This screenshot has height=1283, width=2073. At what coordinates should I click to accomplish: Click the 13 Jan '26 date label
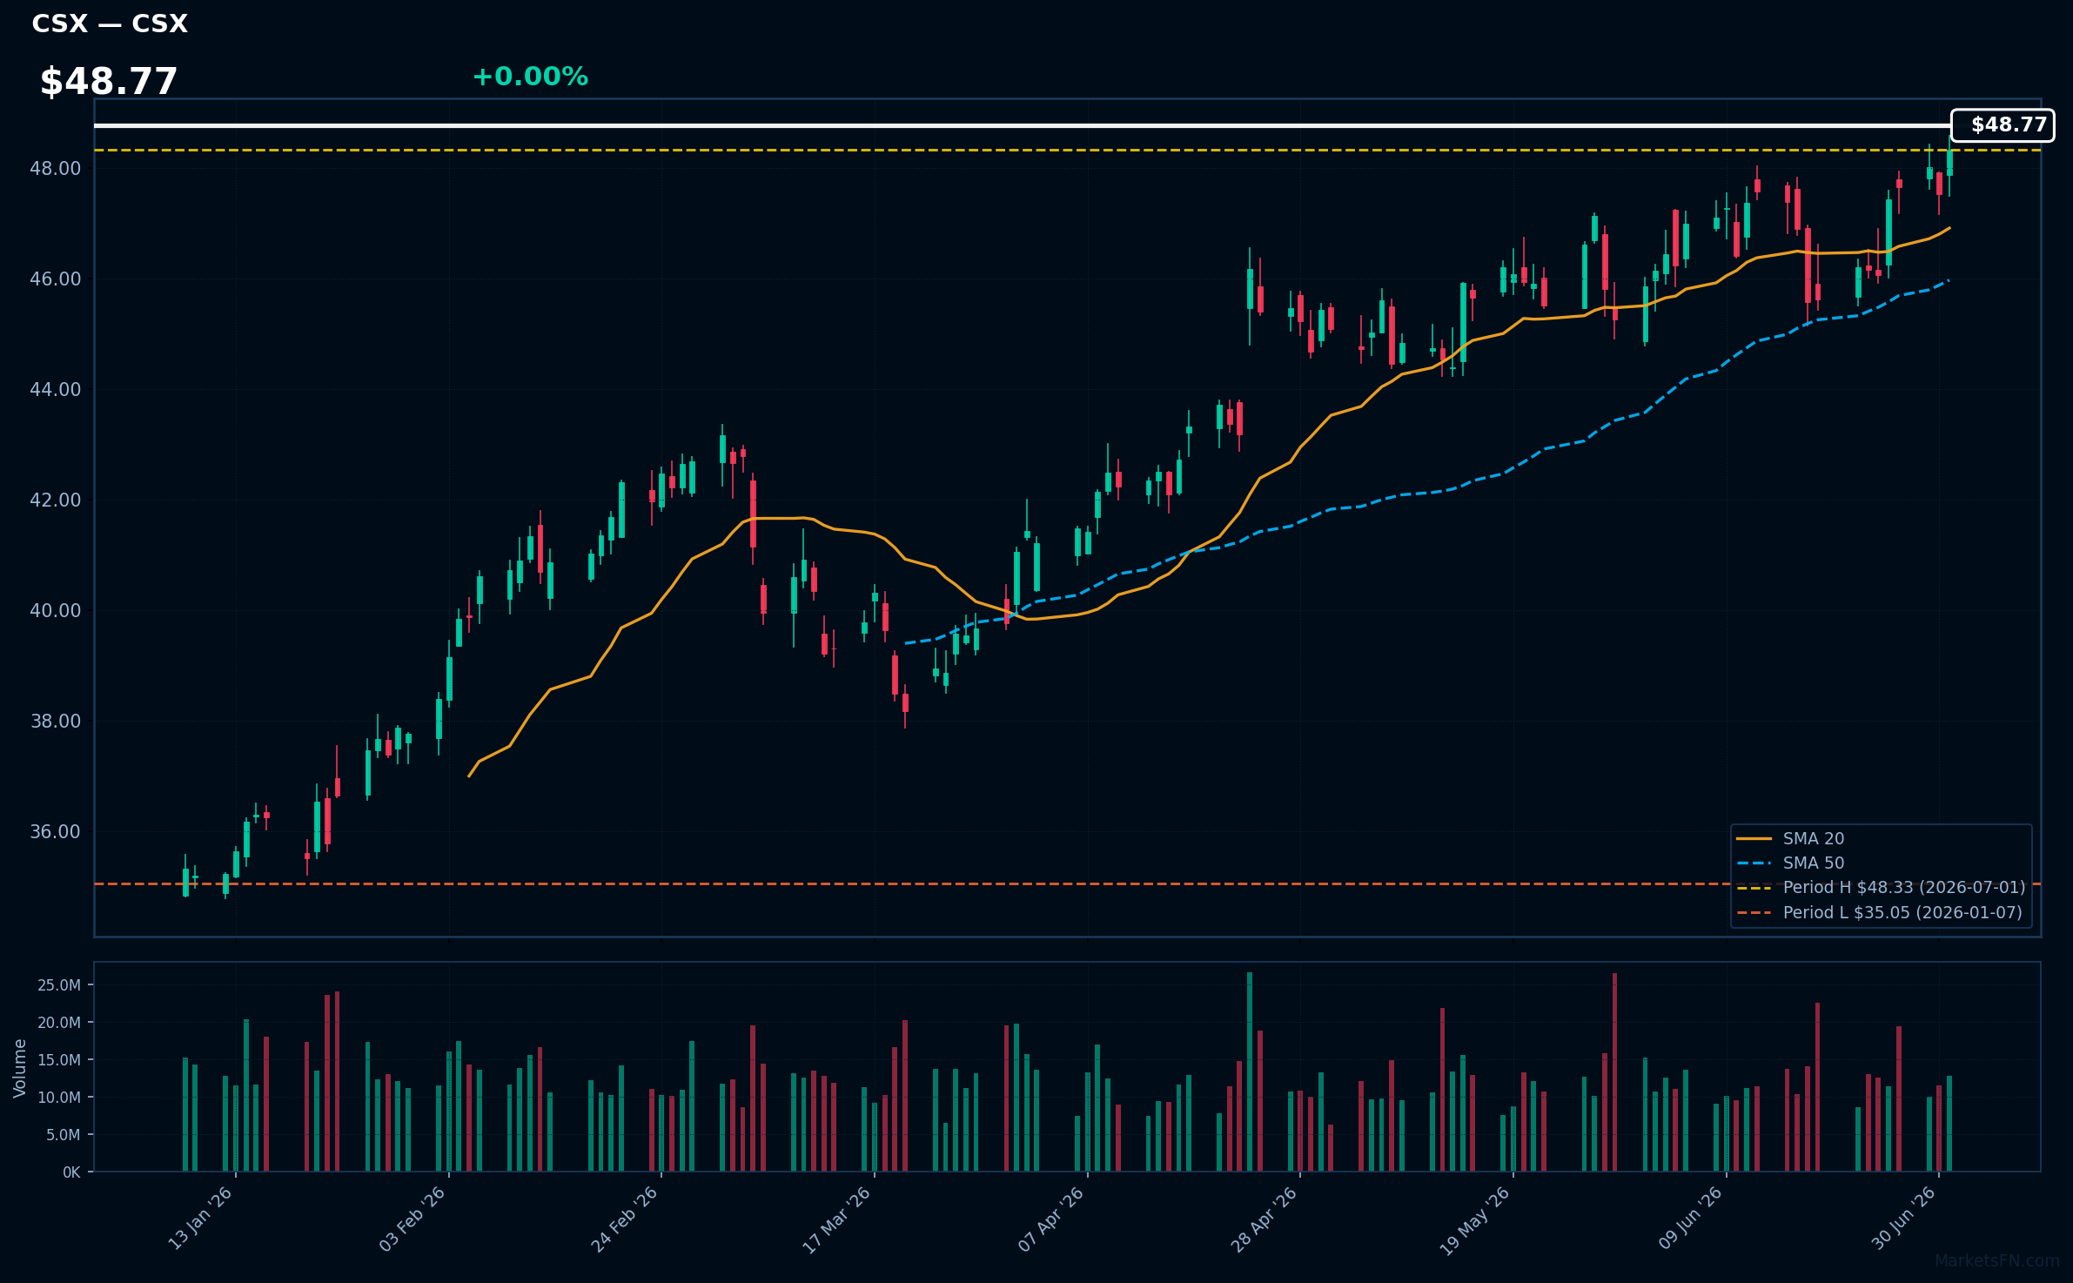point(200,1219)
